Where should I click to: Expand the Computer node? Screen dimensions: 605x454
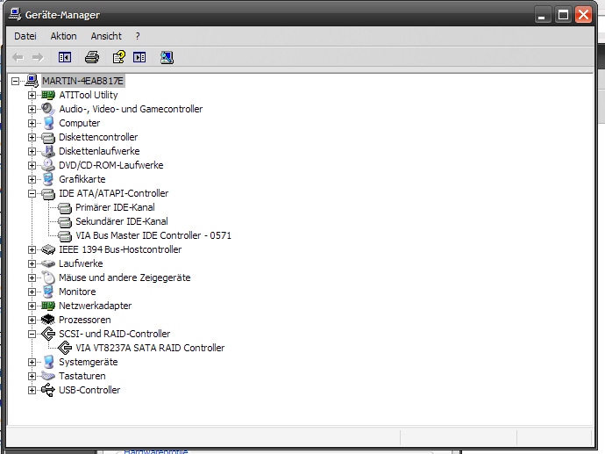(x=32, y=123)
